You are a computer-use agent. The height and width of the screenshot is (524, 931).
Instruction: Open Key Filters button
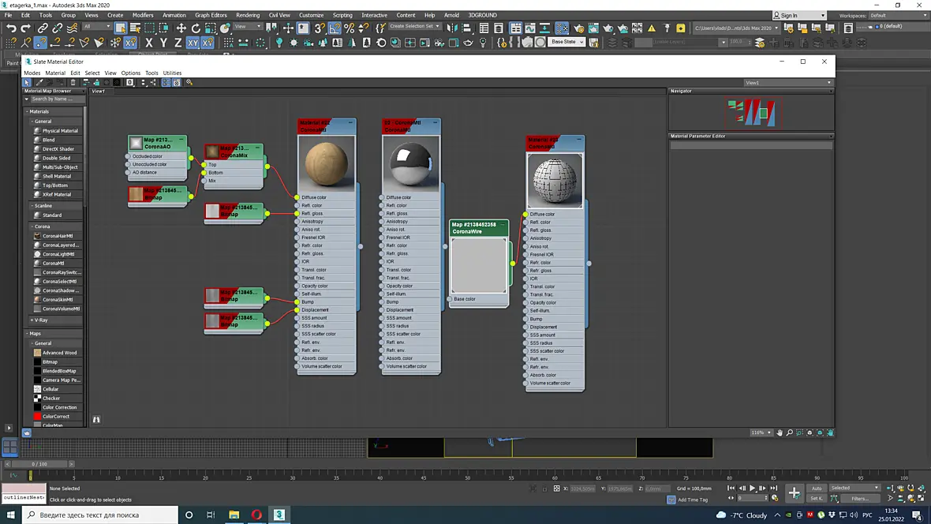(860, 499)
